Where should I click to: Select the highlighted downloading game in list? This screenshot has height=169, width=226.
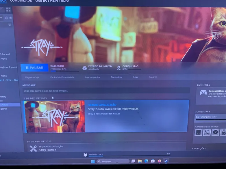pos(10,105)
